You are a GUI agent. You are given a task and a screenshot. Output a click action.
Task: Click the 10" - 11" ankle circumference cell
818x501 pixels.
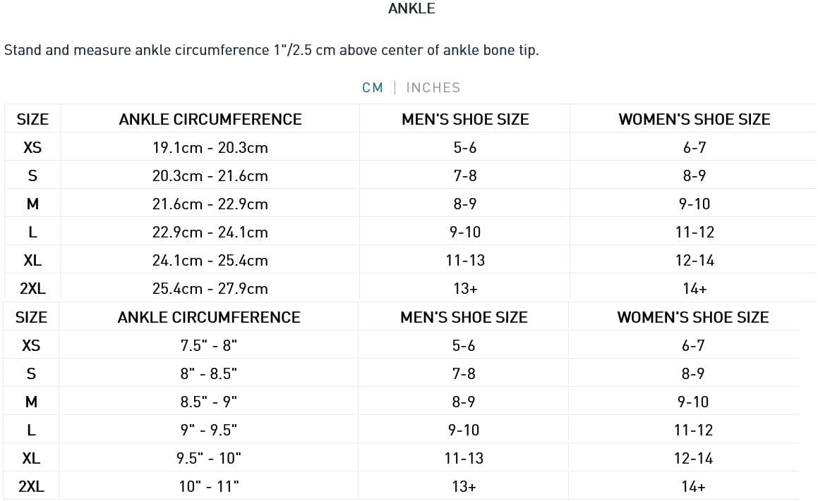(x=208, y=487)
